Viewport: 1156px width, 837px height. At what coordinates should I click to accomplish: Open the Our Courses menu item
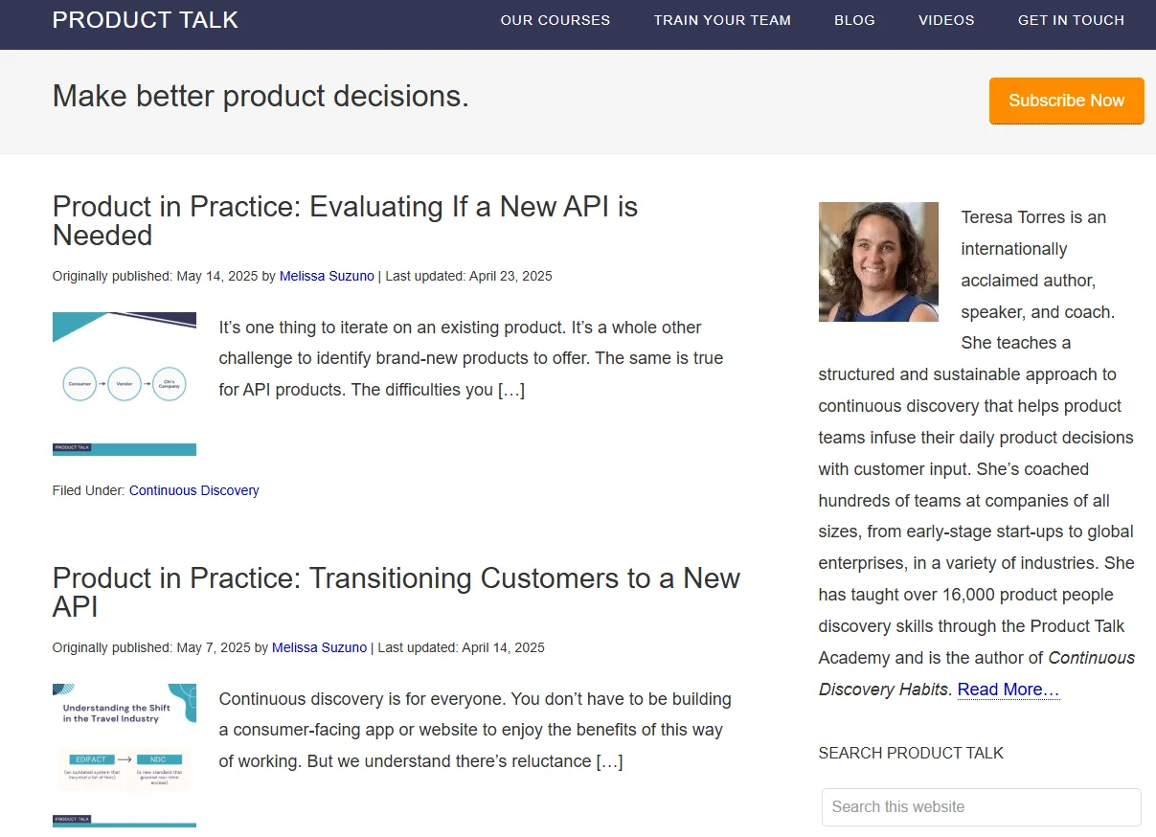point(555,20)
